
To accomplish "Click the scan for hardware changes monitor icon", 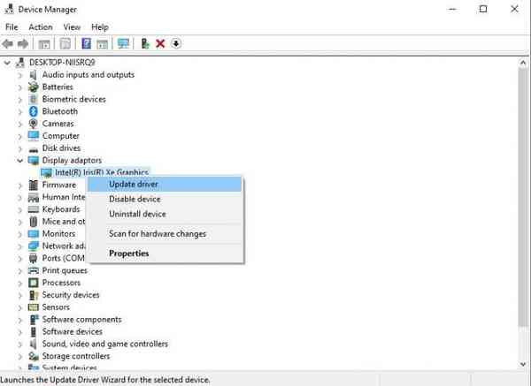I will 123,43.
